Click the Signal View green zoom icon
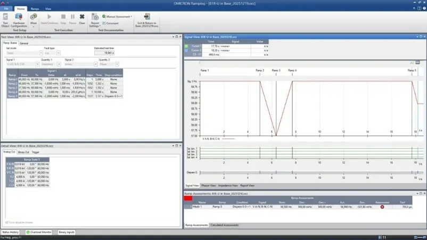The image size is (427, 240). click(x=412, y=63)
